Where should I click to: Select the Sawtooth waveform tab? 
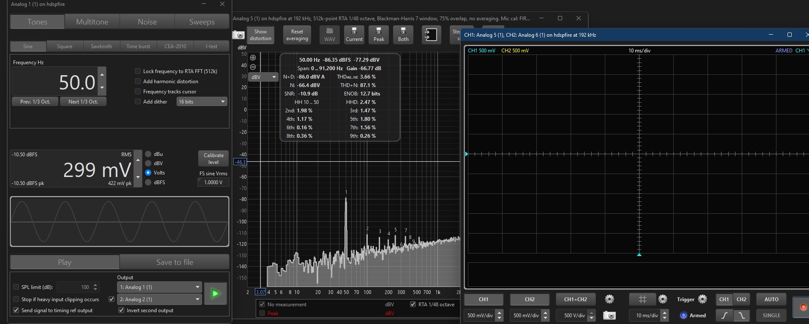[101, 46]
